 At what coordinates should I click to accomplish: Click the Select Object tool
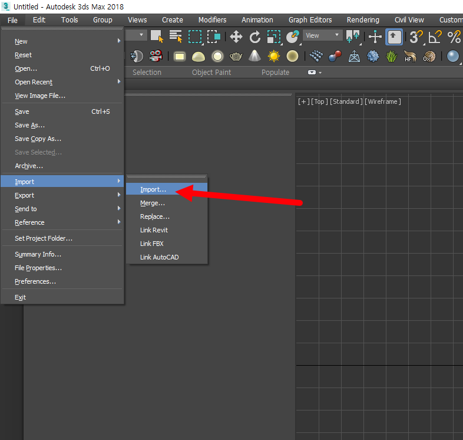[x=157, y=37]
